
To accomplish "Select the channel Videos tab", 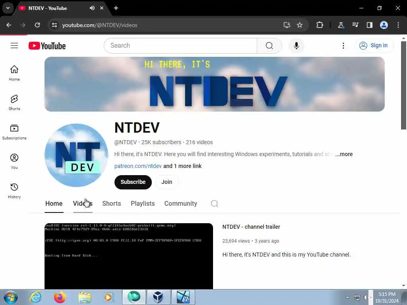I will pos(83,204).
